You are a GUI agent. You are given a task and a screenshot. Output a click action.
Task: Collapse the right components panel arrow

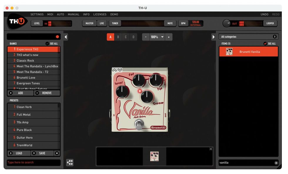(213, 37)
